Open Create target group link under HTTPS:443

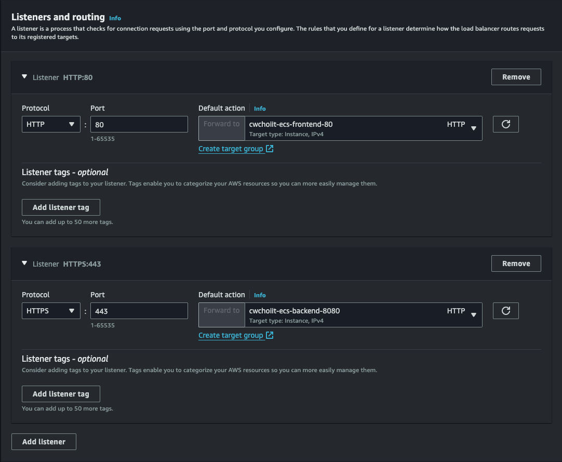(231, 336)
